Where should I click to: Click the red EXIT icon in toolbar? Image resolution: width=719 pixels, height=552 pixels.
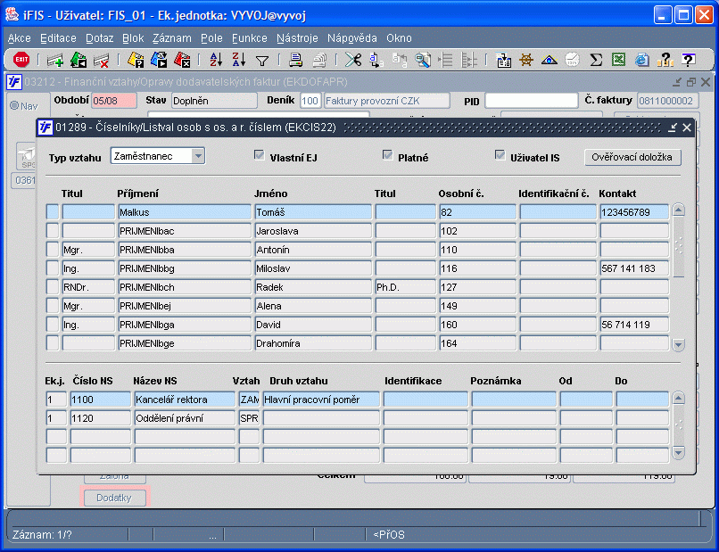[x=21, y=60]
